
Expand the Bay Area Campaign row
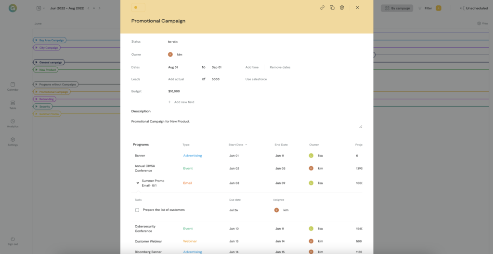pyautogui.click(x=36, y=40)
